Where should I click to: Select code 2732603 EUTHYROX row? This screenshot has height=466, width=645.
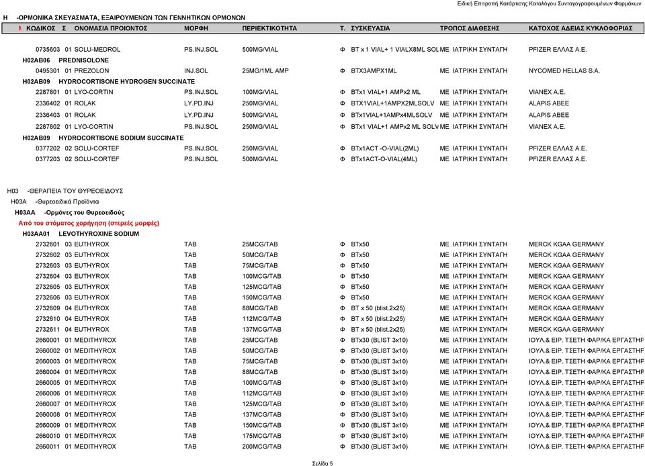point(320,265)
